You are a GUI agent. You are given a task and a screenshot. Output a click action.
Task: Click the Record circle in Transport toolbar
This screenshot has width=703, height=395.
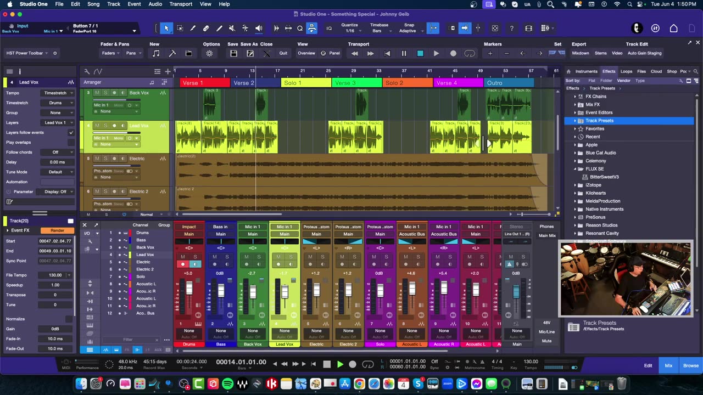pyautogui.click(x=453, y=53)
